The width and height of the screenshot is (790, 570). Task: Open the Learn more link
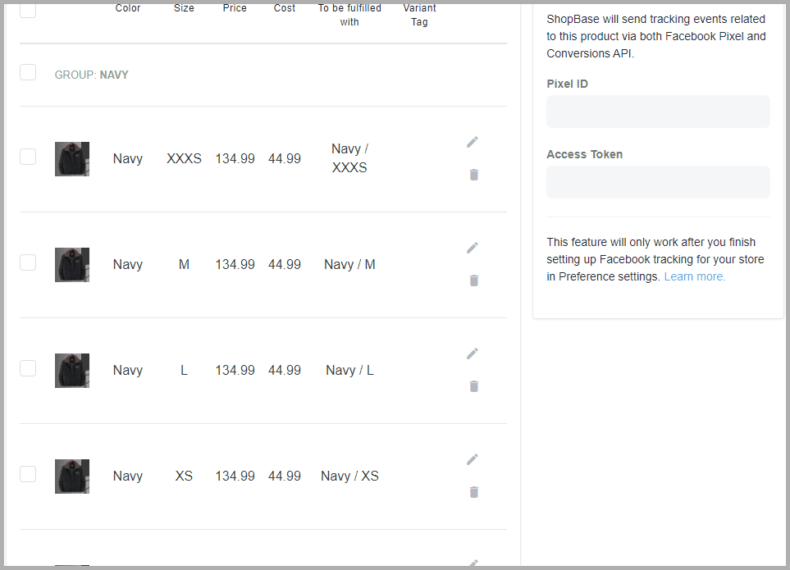(695, 276)
